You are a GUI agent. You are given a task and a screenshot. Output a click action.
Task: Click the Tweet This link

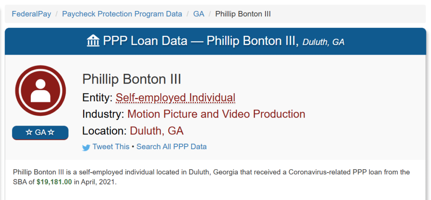click(111, 147)
